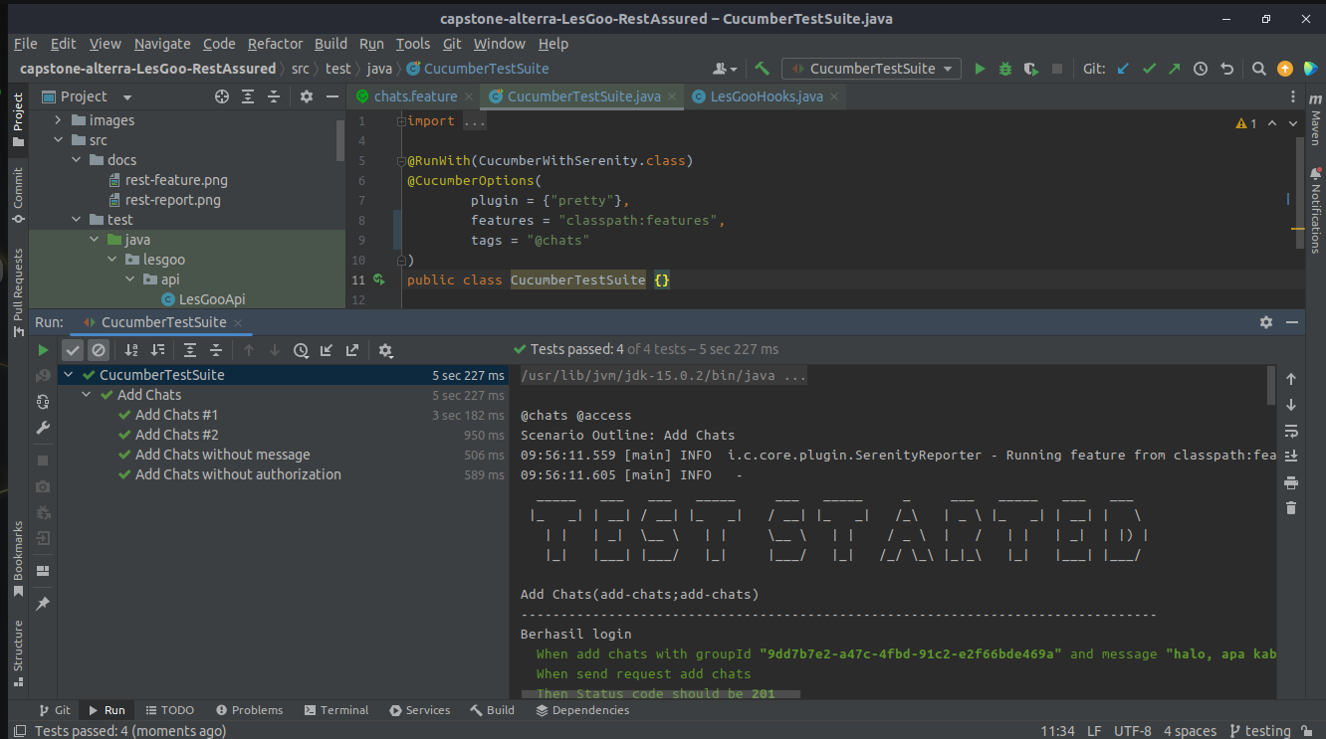
Task: Rerun tests with green play icon
Action: tap(43, 350)
